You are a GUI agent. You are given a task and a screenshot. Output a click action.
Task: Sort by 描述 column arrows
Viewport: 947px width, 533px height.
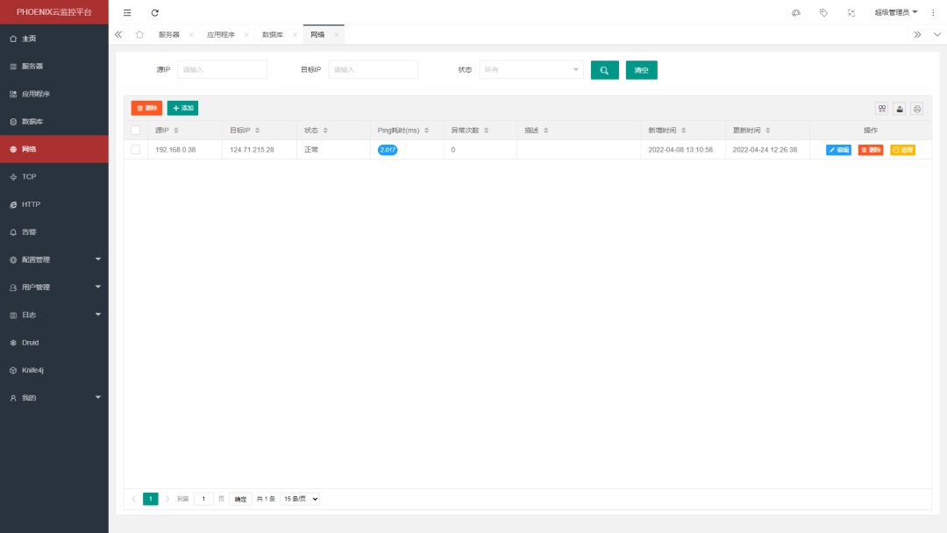click(x=546, y=131)
